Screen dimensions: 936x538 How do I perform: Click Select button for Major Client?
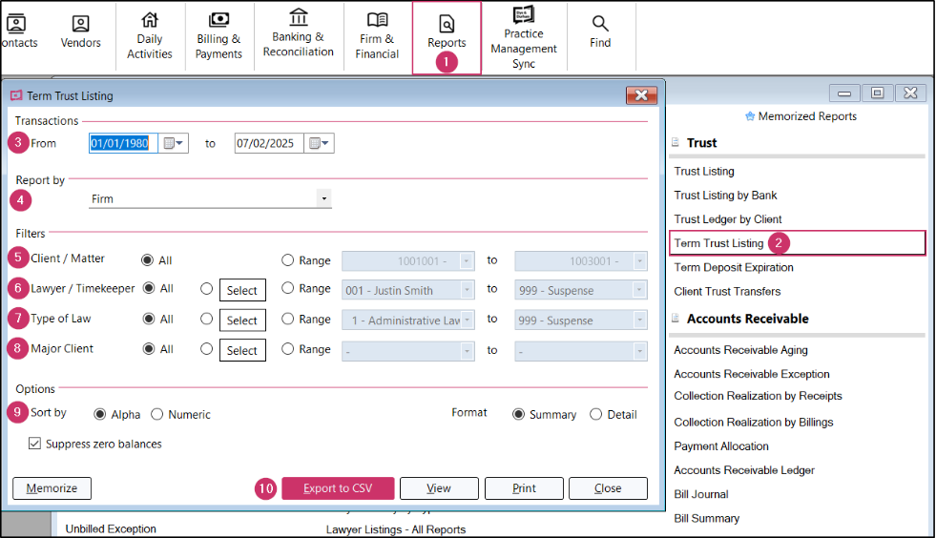click(x=241, y=350)
